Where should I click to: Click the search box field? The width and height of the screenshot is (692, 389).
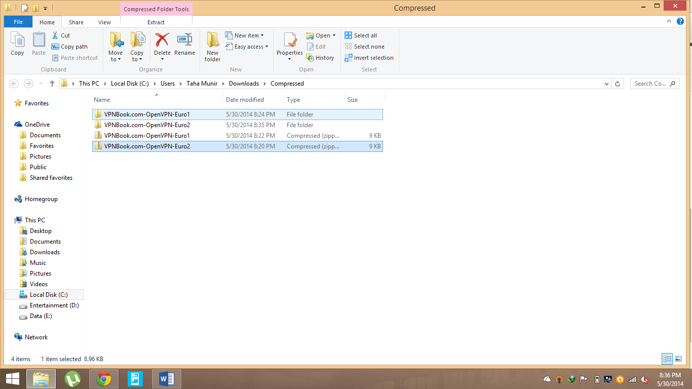(650, 84)
